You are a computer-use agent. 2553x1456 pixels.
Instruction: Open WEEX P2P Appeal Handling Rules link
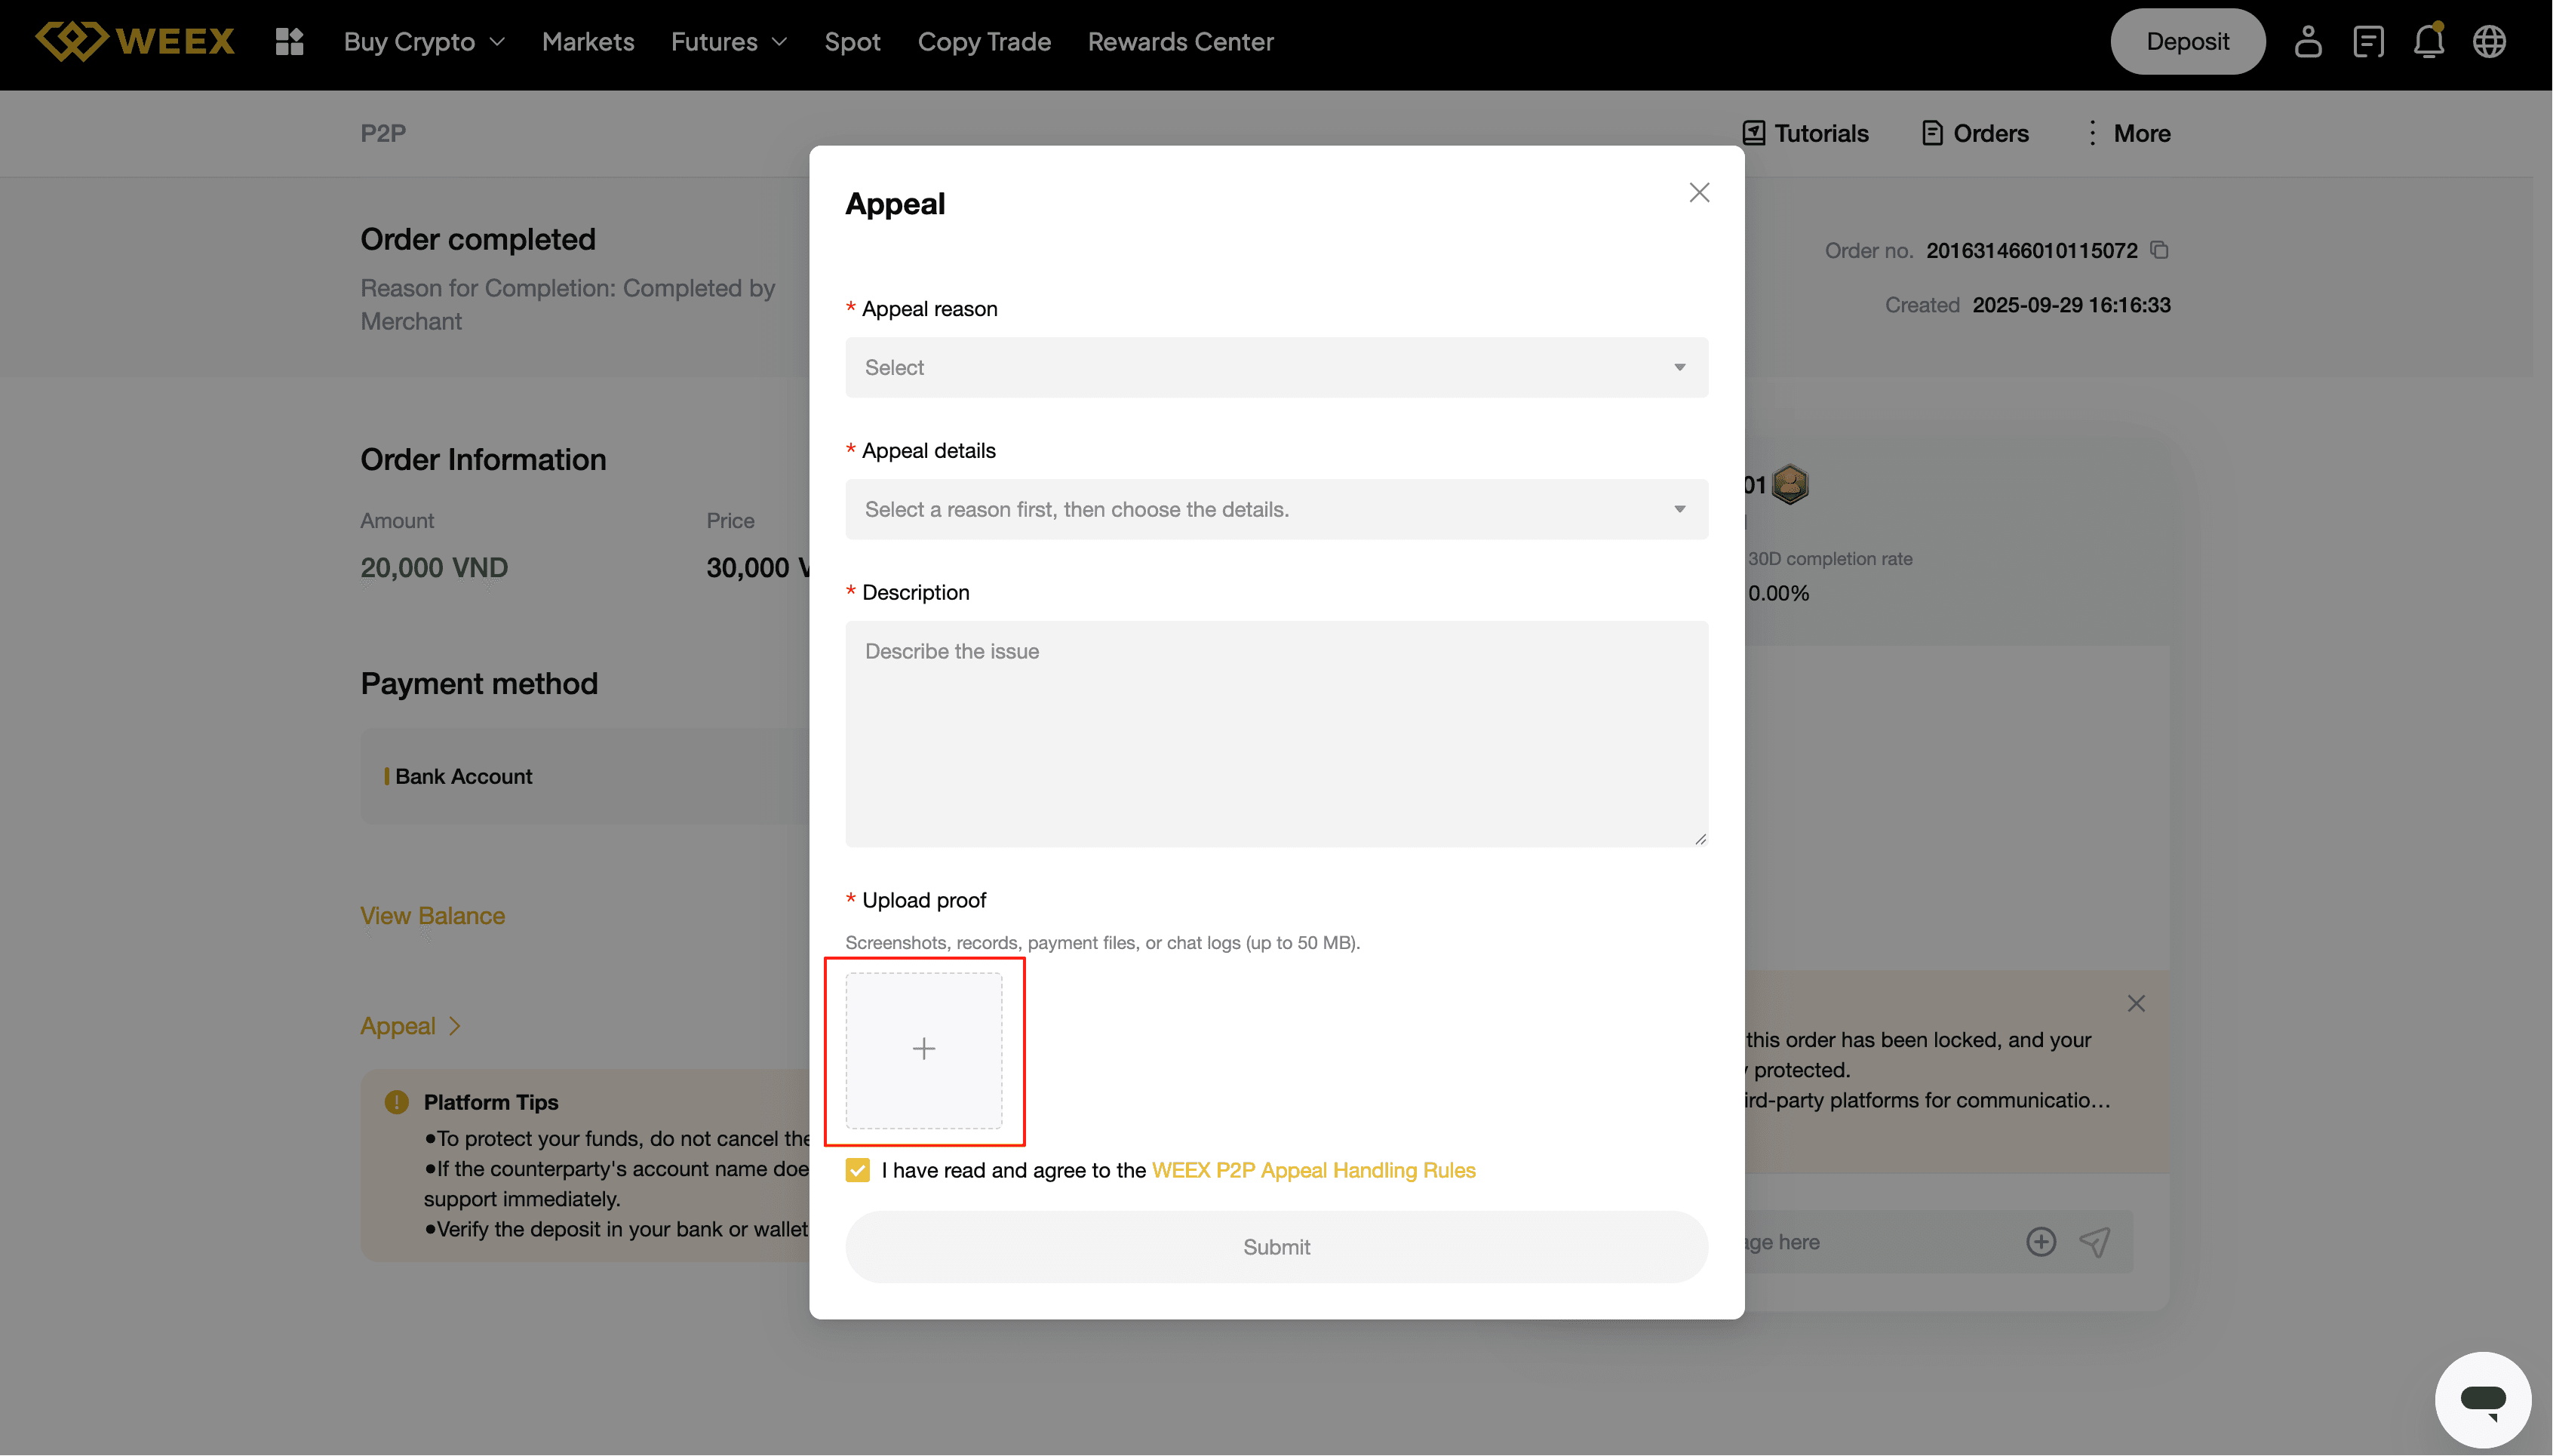pos(1313,1170)
